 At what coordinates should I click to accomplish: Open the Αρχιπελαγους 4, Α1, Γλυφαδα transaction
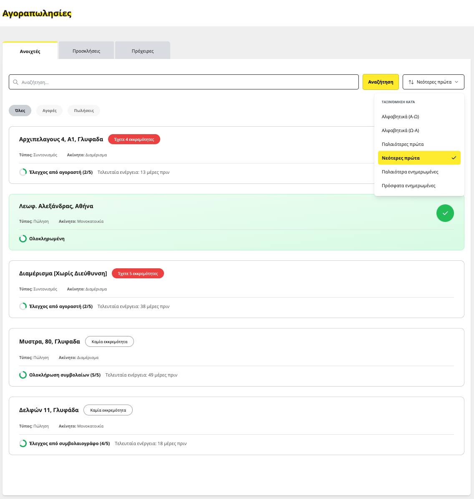(61, 139)
